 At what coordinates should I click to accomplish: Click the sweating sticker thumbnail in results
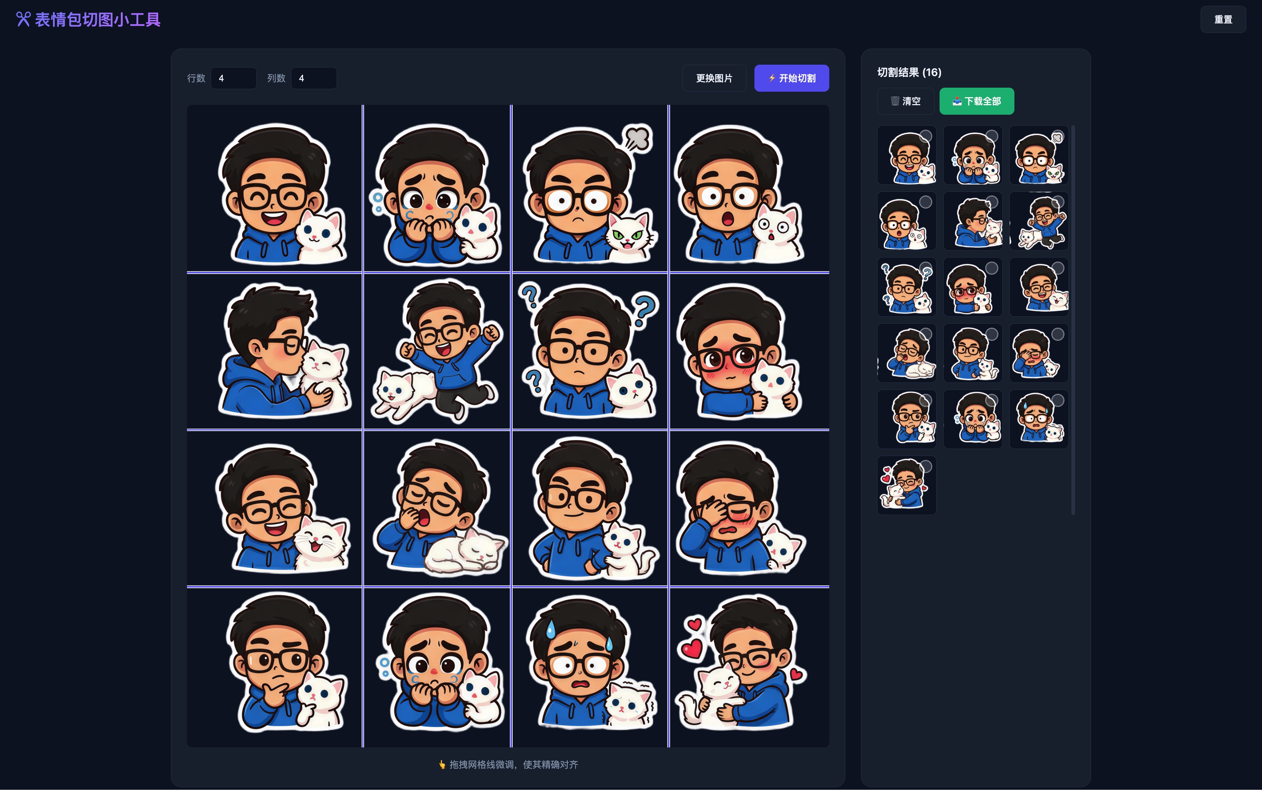[x=1039, y=419]
